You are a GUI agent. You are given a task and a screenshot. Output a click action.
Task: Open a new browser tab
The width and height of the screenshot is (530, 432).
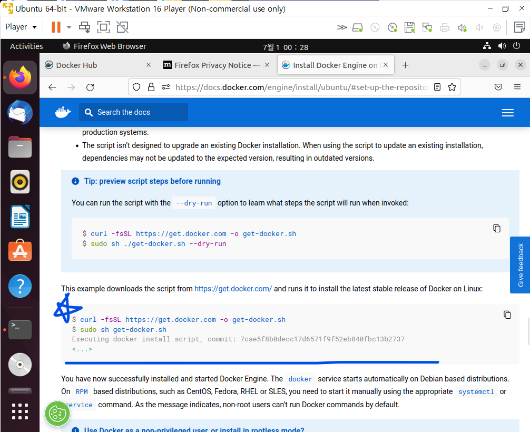[x=405, y=65]
